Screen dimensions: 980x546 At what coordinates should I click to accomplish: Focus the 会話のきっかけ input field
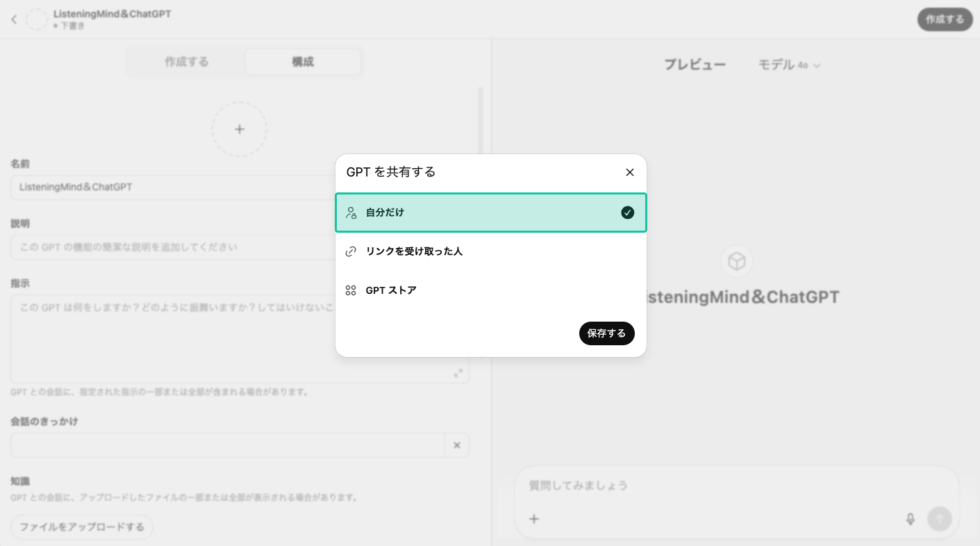click(228, 445)
